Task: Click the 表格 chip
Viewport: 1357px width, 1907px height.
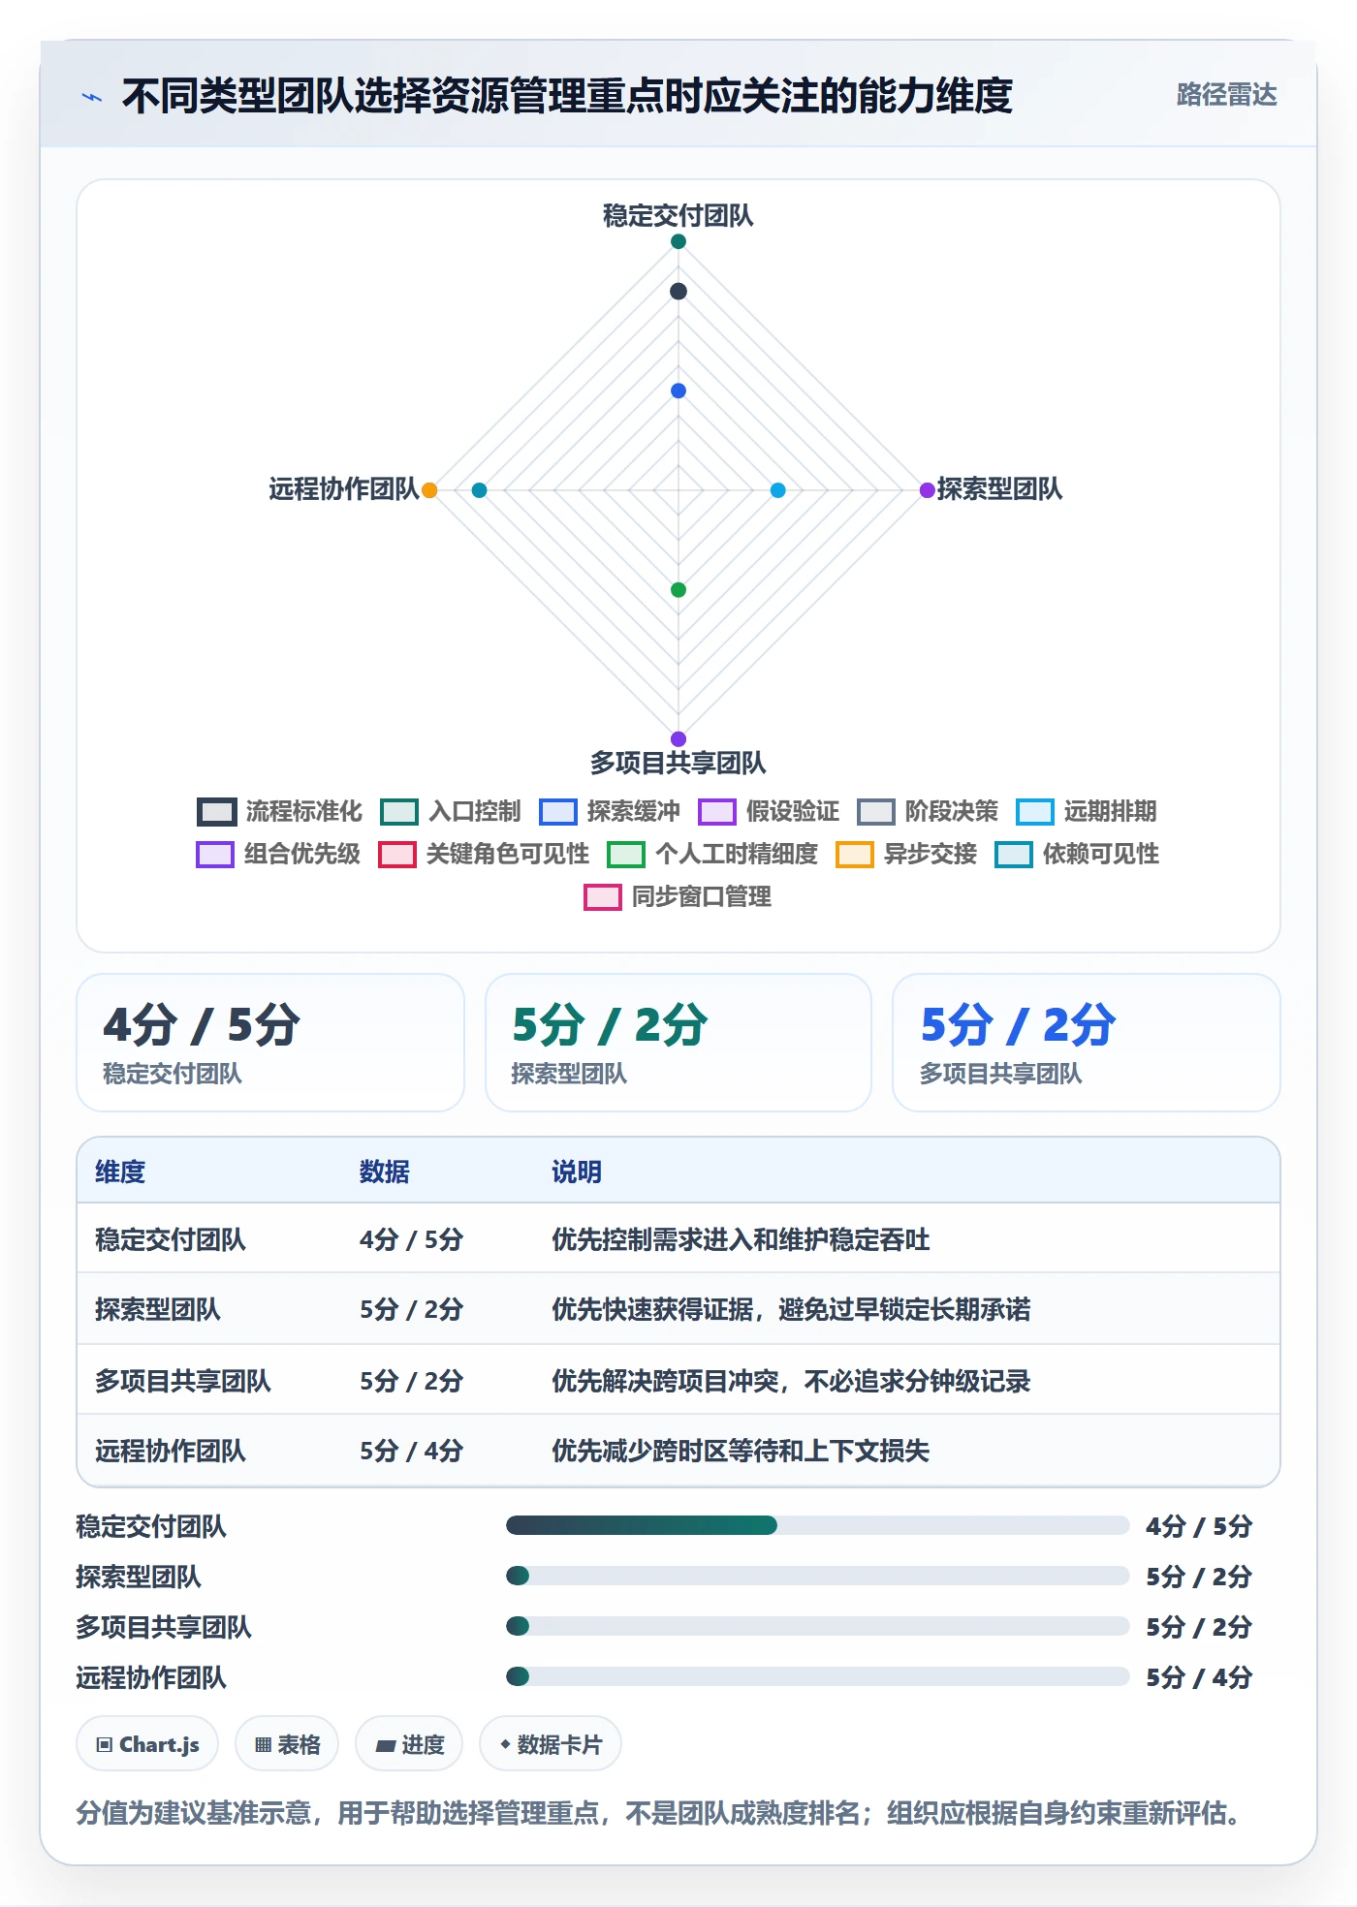Action: tap(287, 1744)
